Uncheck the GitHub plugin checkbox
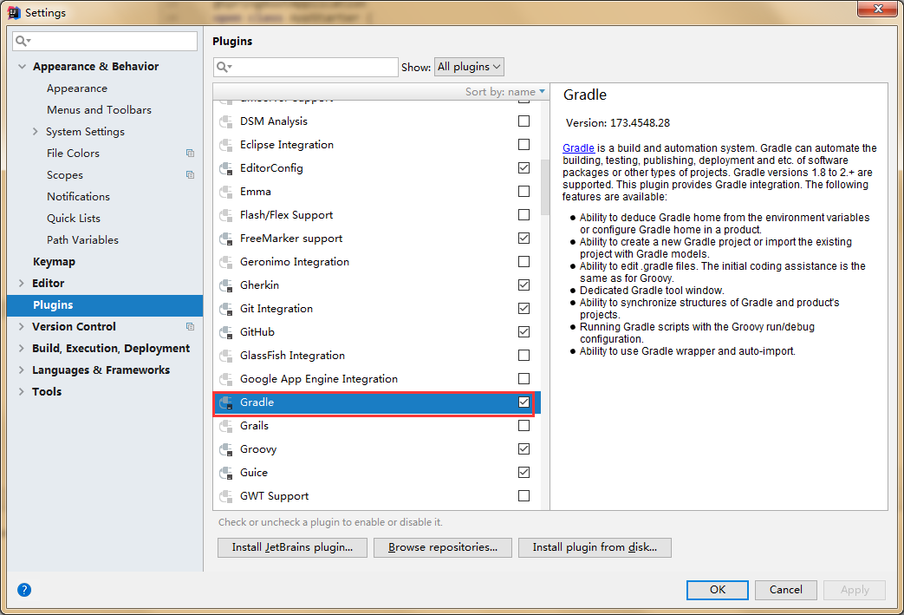Viewport: 904px width, 615px height. pos(524,331)
